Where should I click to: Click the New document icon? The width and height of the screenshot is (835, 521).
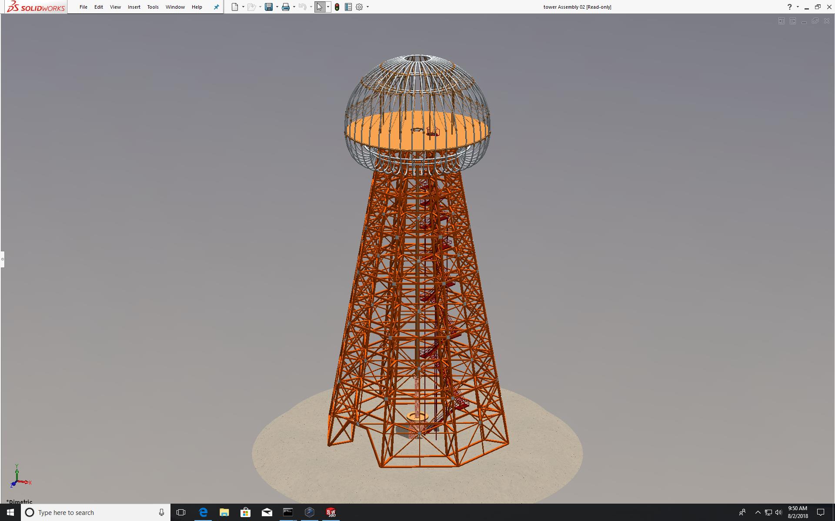point(235,7)
